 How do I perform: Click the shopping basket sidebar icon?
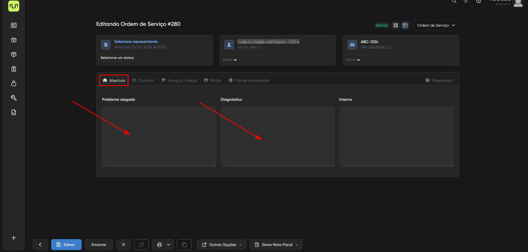[x=14, y=40]
